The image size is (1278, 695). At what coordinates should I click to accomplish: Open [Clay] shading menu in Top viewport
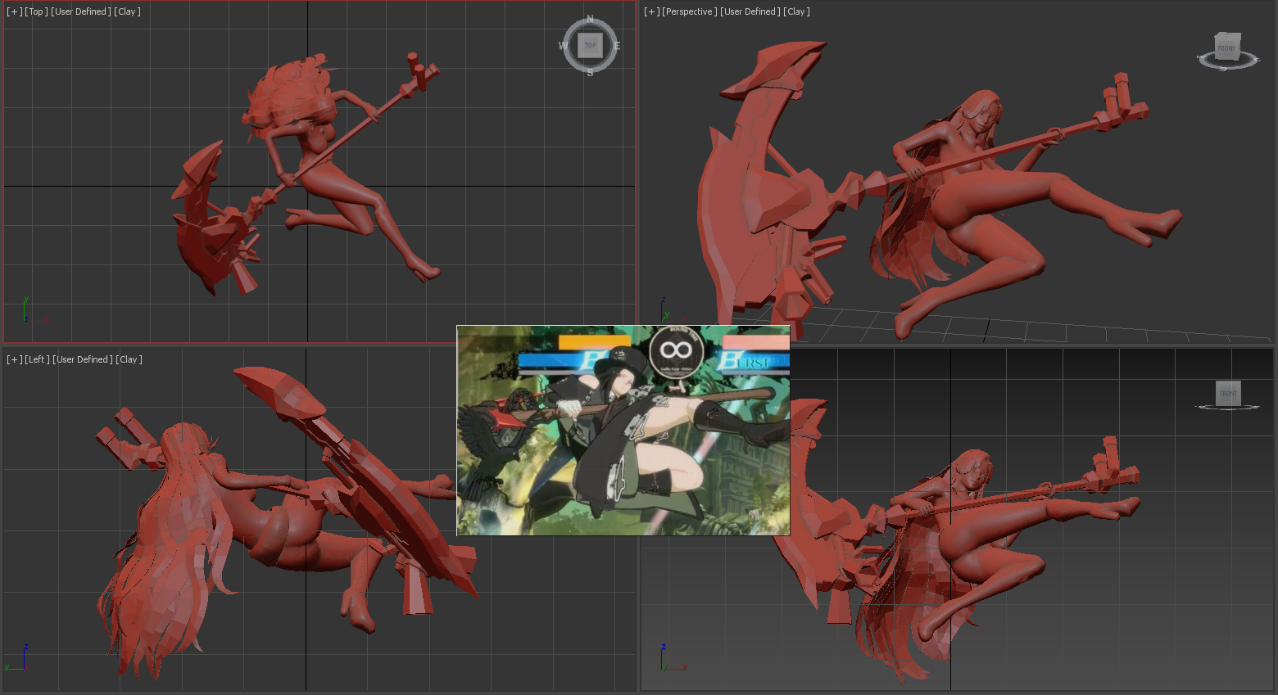click(127, 11)
